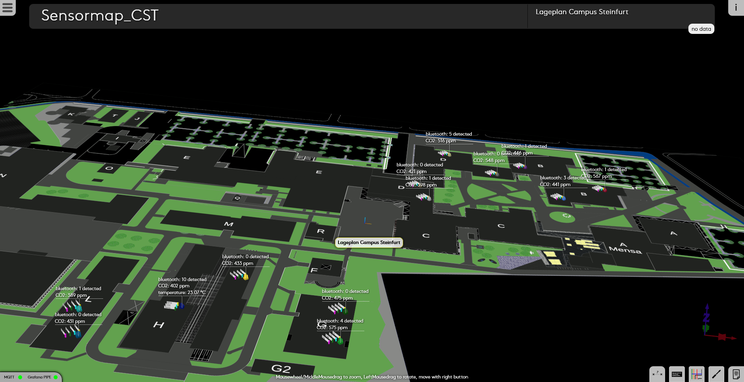This screenshot has height=382, width=744.
Task: Click building H on the map
Action: click(x=159, y=325)
